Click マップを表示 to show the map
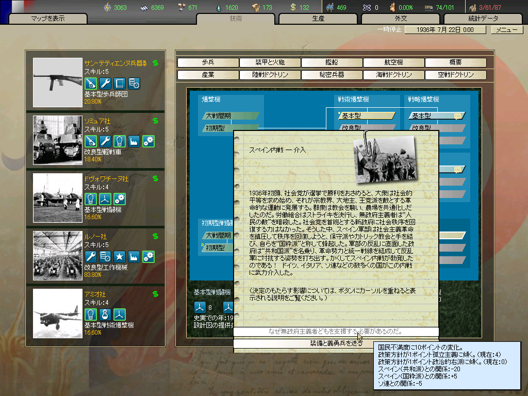Viewport: 528px width, 396px height. 48,19
